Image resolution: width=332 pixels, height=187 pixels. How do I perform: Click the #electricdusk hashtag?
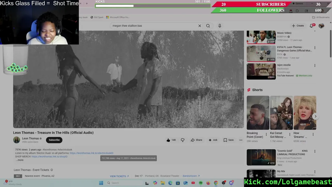(x=65, y=150)
